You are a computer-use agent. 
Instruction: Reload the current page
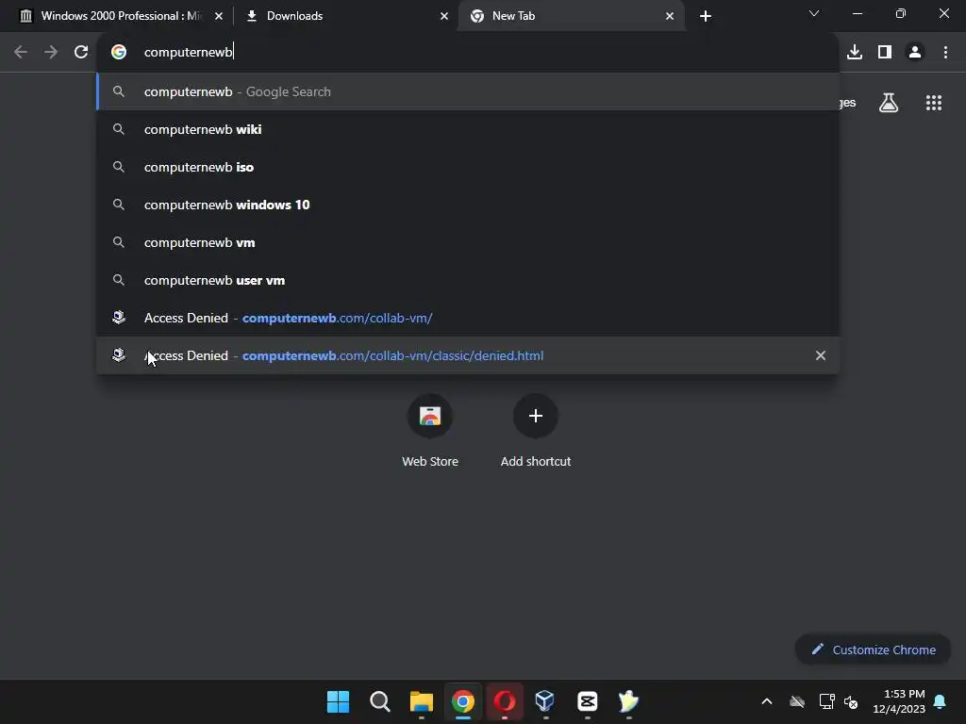tap(81, 53)
